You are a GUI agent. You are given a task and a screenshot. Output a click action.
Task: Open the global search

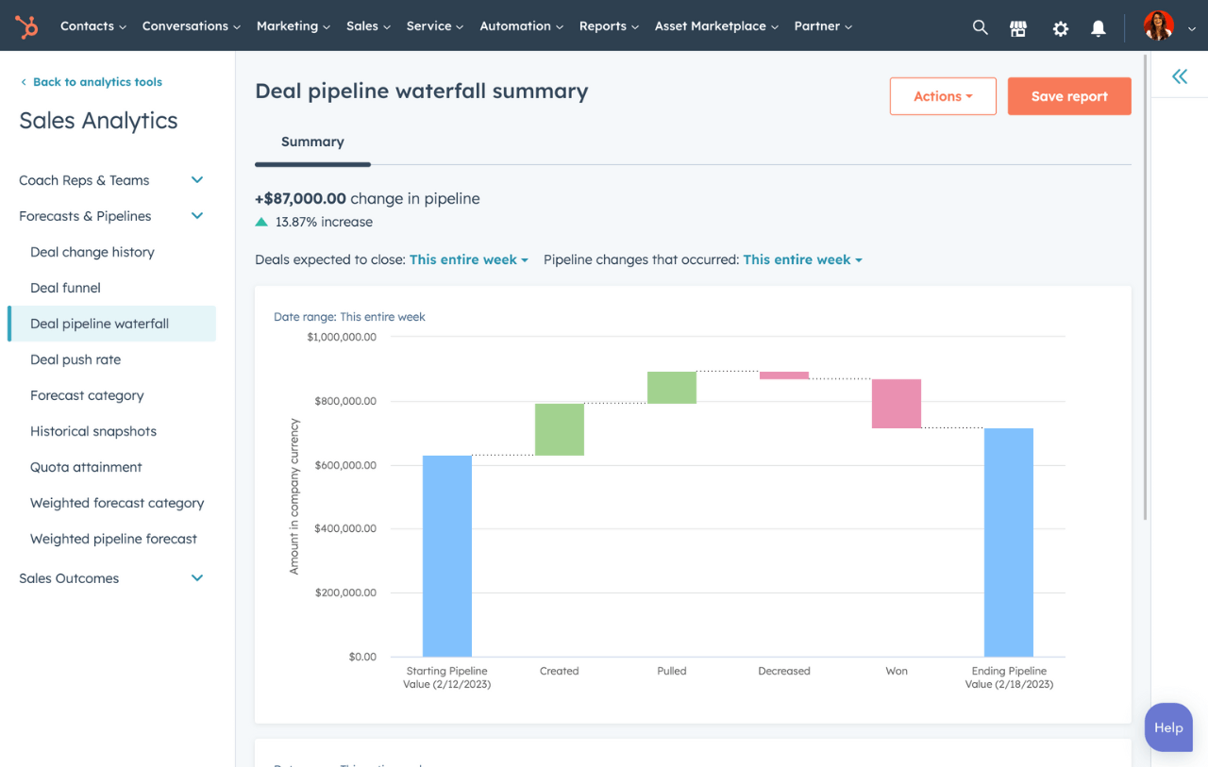point(980,26)
